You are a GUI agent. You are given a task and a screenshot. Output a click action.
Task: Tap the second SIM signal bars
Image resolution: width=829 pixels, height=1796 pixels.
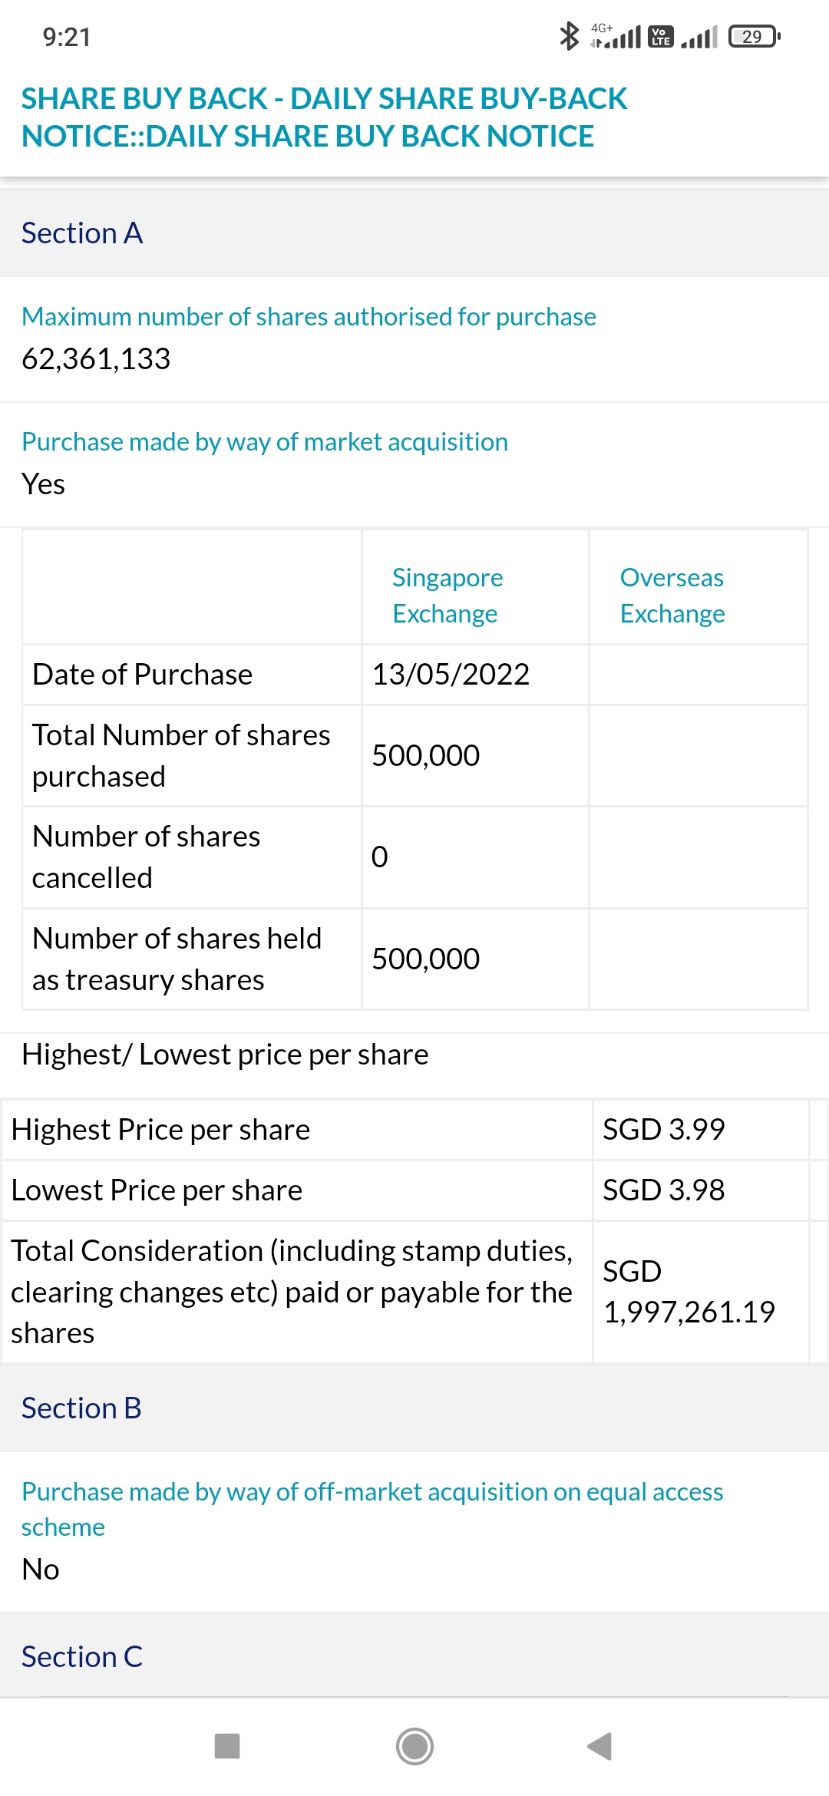pyautogui.click(x=699, y=36)
